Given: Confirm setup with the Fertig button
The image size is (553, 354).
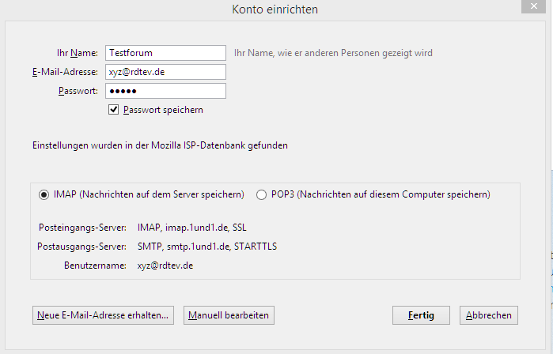Looking at the screenshot, I should [x=421, y=315].
